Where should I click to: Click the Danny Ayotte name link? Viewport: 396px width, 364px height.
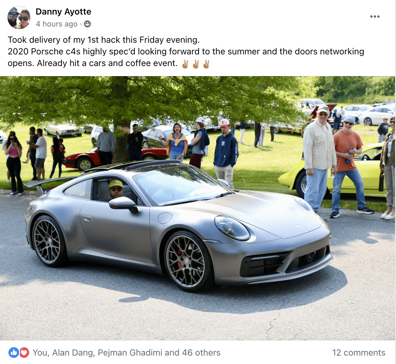pos(64,12)
